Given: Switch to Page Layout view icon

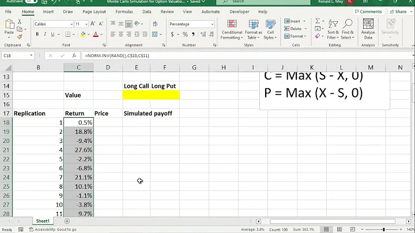Looking at the screenshot, I should (x=339, y=230).
